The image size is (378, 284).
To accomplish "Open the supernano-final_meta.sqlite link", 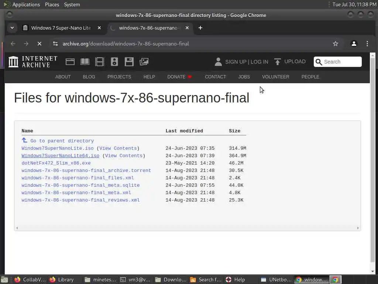I will point(80,186).
